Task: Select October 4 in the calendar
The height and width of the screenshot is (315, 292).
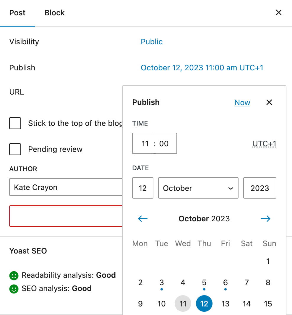Action: pyautogui.click(x=183, y=282)
